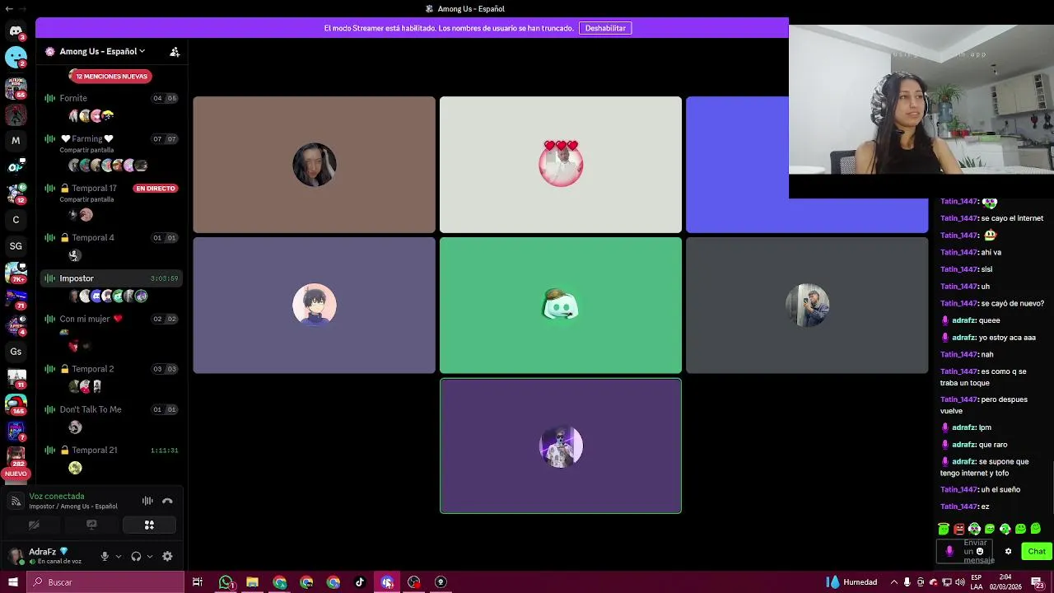
Task: Join the Fornite voice channel
Action: [x=111, y=98]
